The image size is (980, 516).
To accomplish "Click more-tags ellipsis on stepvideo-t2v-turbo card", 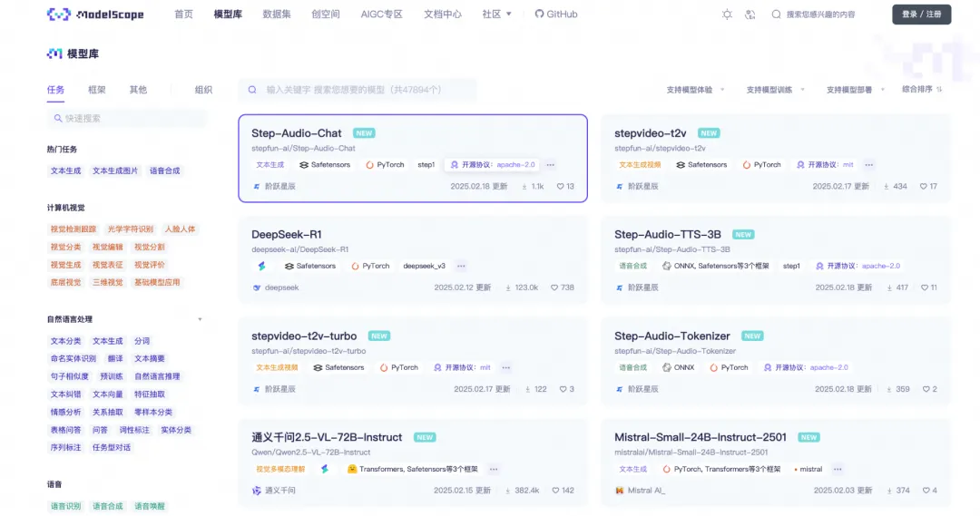I will tap(506, 368).
